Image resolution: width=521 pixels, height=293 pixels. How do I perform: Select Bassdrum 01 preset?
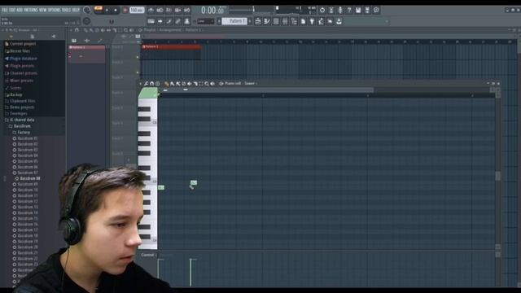(x=27, y=138)
